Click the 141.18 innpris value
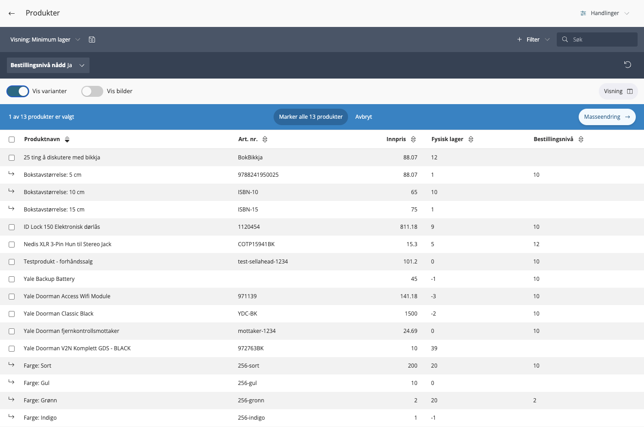Screen dimensions: 644x427 click(x=409, y=296)
